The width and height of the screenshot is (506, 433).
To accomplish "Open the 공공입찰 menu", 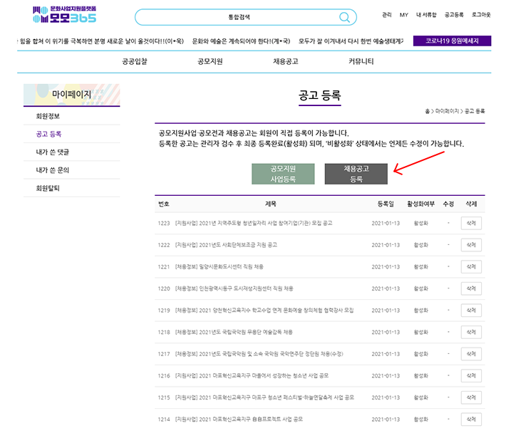I will 135,62.
